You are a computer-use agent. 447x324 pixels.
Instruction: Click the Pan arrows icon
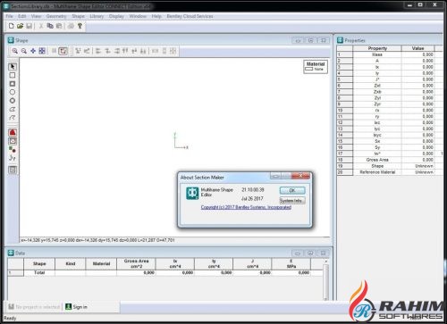click(33, 51)
